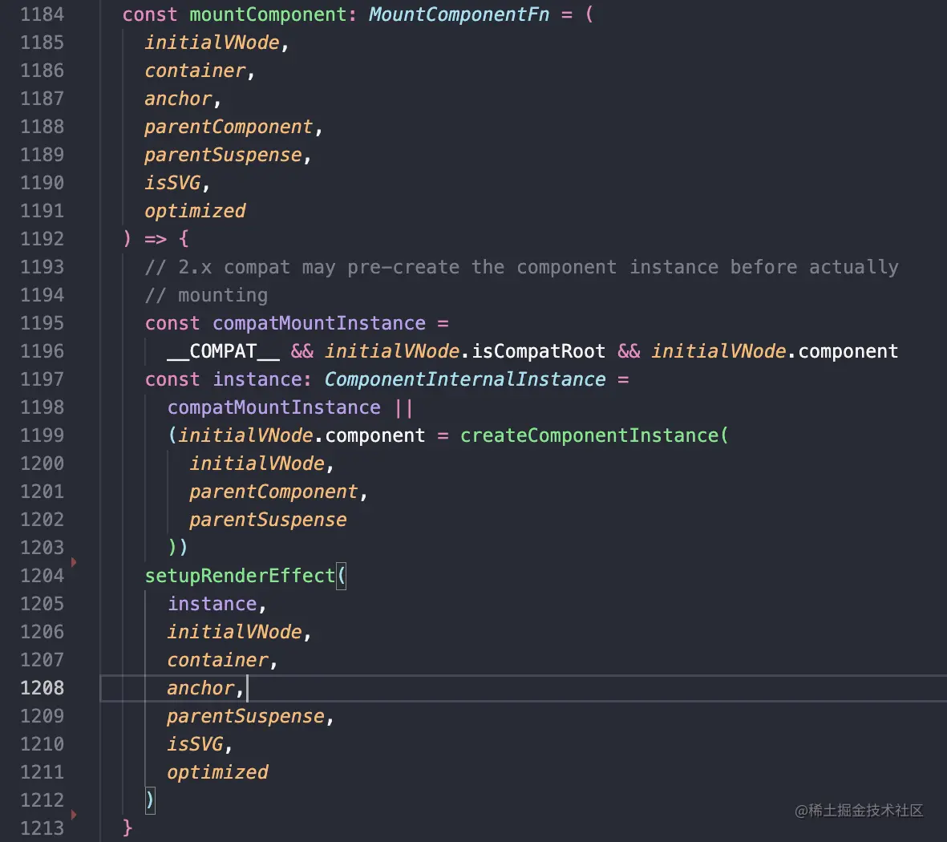
Task: Select line number 1200 in the gutter
Action: click(x=42, y=464)
